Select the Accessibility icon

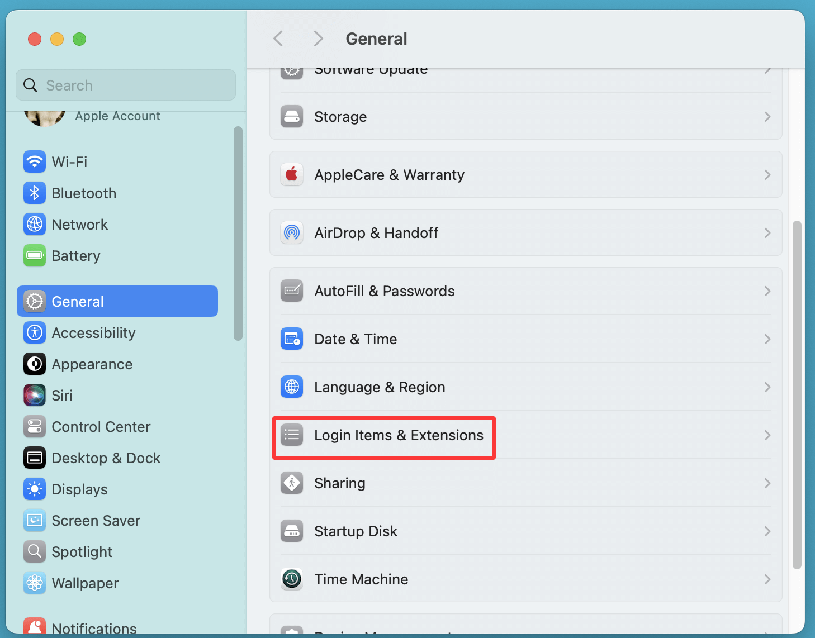point(34,332)
